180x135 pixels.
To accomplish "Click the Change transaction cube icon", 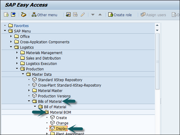I will (52, 123).
